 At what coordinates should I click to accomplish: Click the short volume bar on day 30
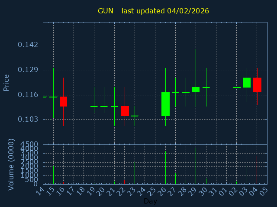(x=206, y=181)
